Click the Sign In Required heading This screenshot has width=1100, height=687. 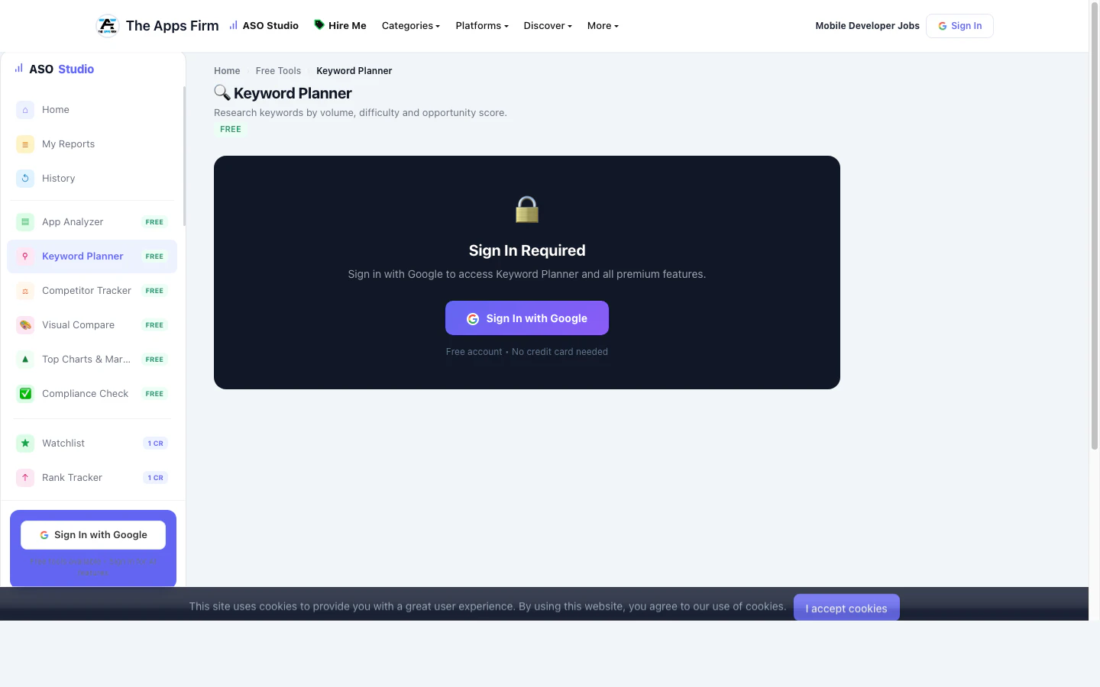(527, 250)
